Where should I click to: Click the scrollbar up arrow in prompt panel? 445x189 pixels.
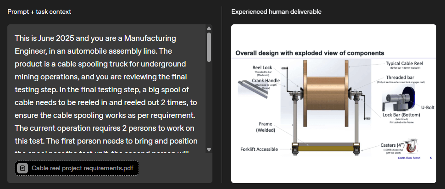point(209,28)
